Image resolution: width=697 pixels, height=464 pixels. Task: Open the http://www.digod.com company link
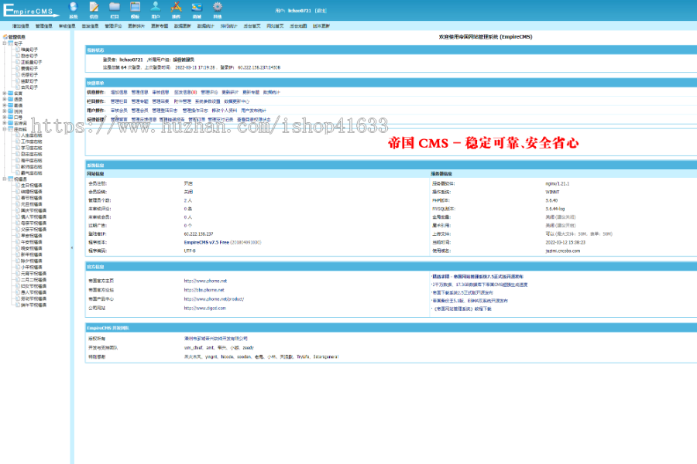205,308
